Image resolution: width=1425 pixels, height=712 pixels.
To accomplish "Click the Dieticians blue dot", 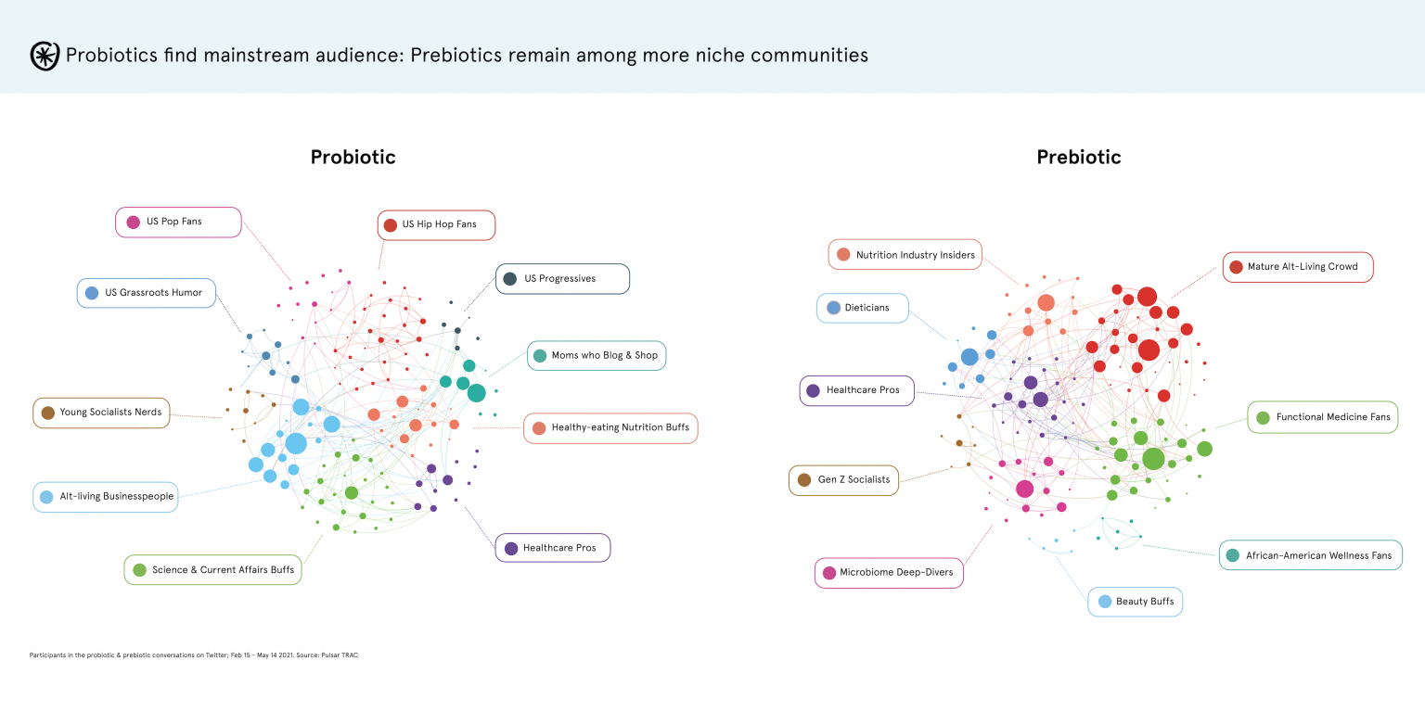I will (833, 308).
